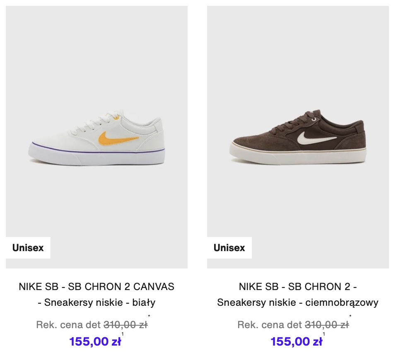Click the white swoosh logo on the brown sneaker
This screenshot has width=396, height=358.
(x=317, y=138)
